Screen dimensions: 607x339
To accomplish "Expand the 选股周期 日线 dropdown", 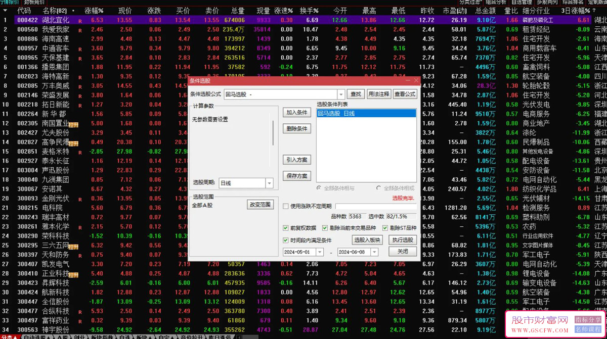I will pyautogui.click(x=269, y=183).
